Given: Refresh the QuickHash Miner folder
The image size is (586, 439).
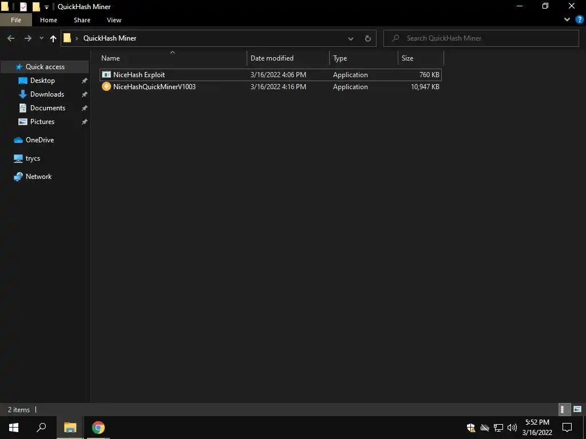Looking at the screenshot, I should click(x=368, y=38).
